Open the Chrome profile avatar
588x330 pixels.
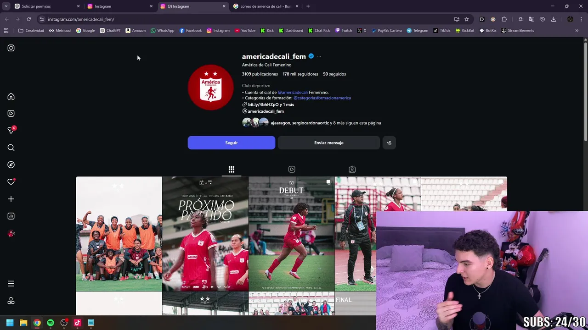click(570, 19)
